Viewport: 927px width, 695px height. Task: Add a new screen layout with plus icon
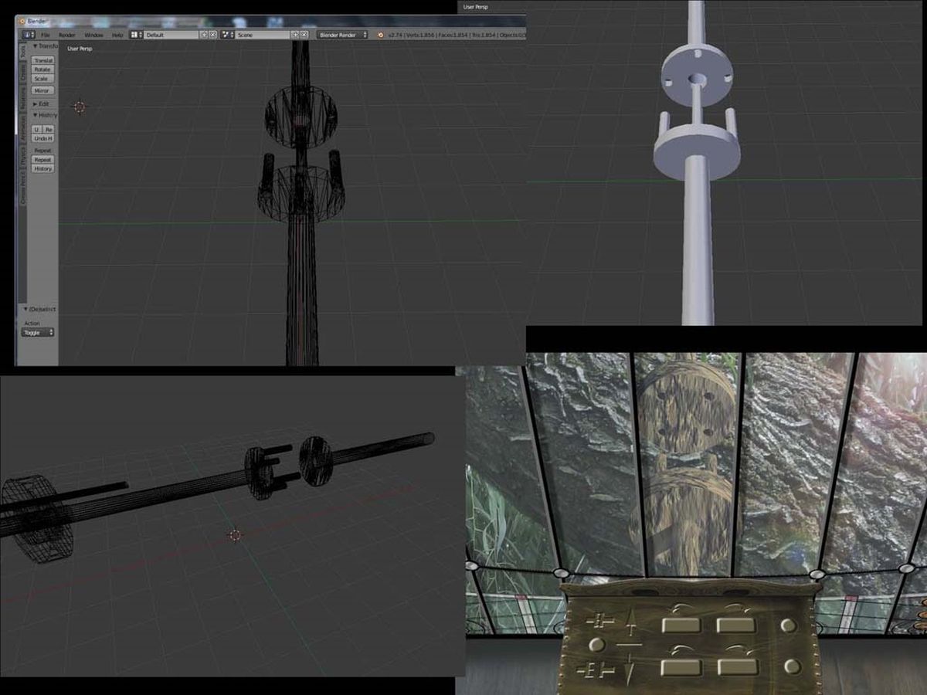[205, 35]
